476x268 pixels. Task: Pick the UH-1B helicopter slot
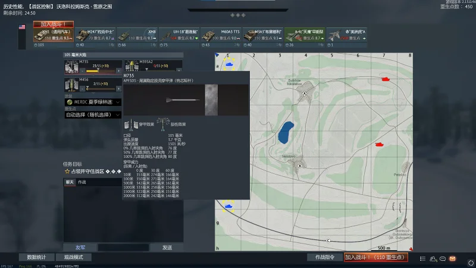click(x=179, y=35)
